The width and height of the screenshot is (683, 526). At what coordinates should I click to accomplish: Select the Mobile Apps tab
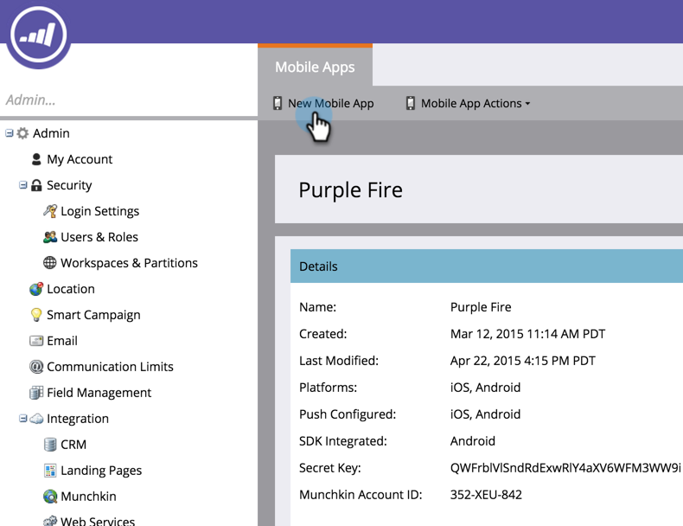click(x=315, y=67)
